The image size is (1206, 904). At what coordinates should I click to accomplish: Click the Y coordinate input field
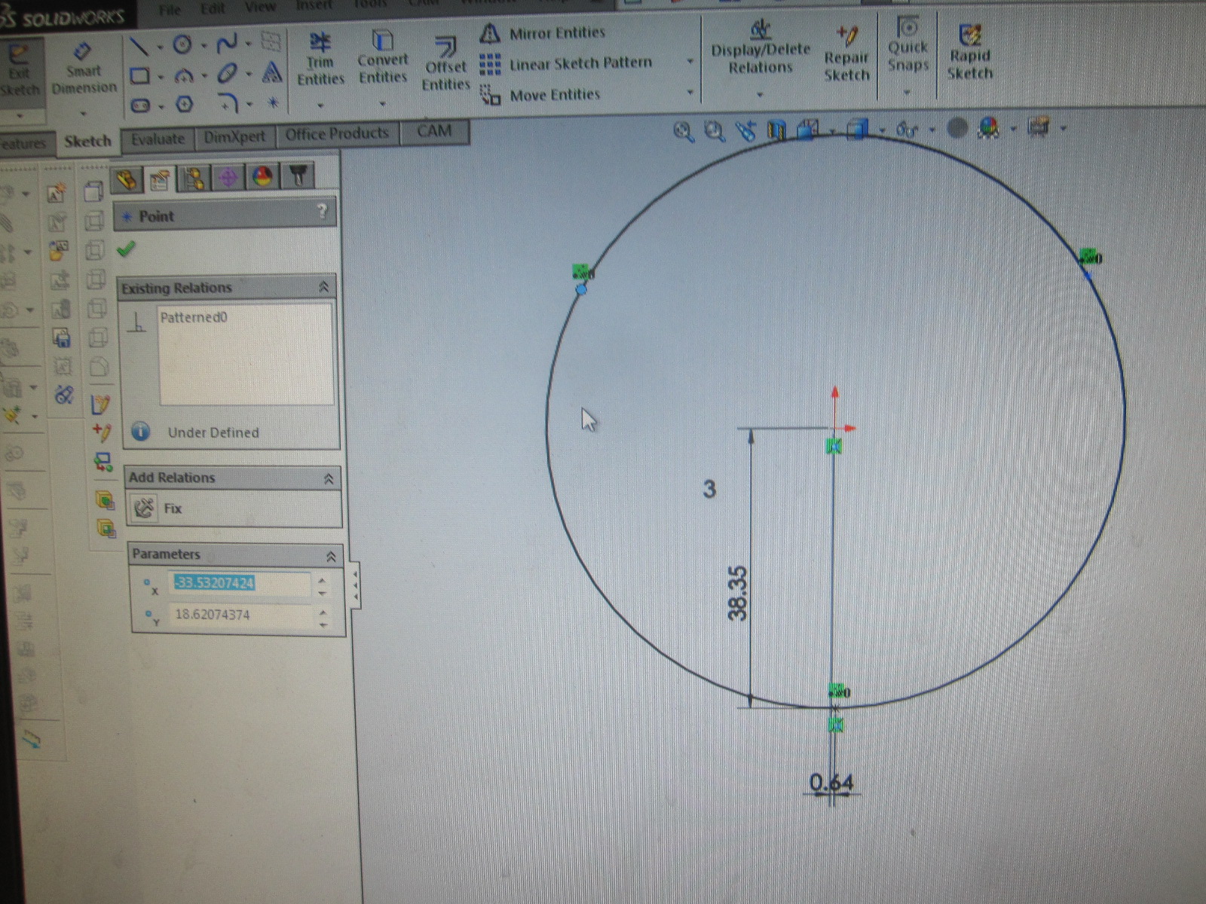(x=240, y=615)
